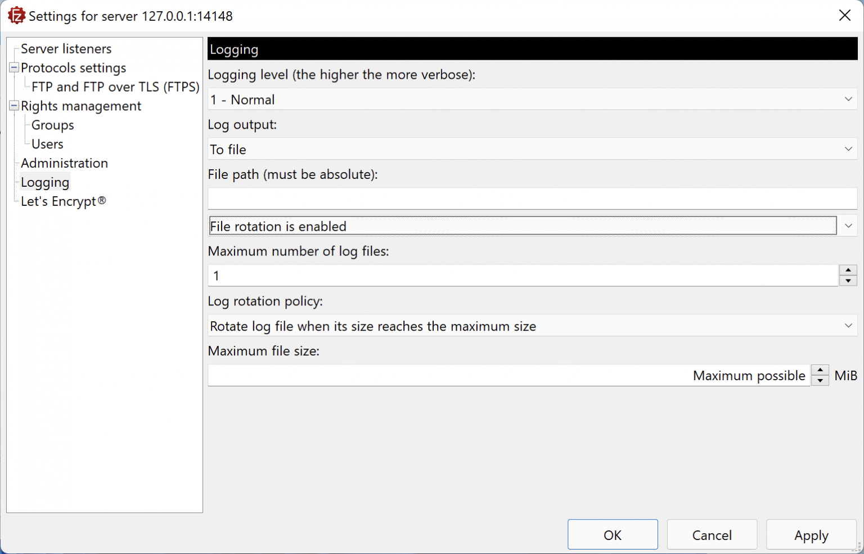Viewport: 864px width, 554px height.
Task: Decrement the maximum file size value
Action: point(820,380)
